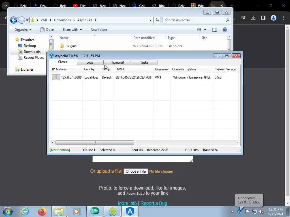Launch Internet Explorer from taskbar
This screenshot has width=290, height=217.
click(x=25, y=211)
